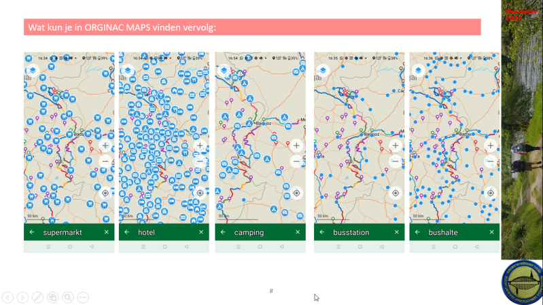
Task: Tap the layers icon in bushalte map
Action: (x=419, y=71)
